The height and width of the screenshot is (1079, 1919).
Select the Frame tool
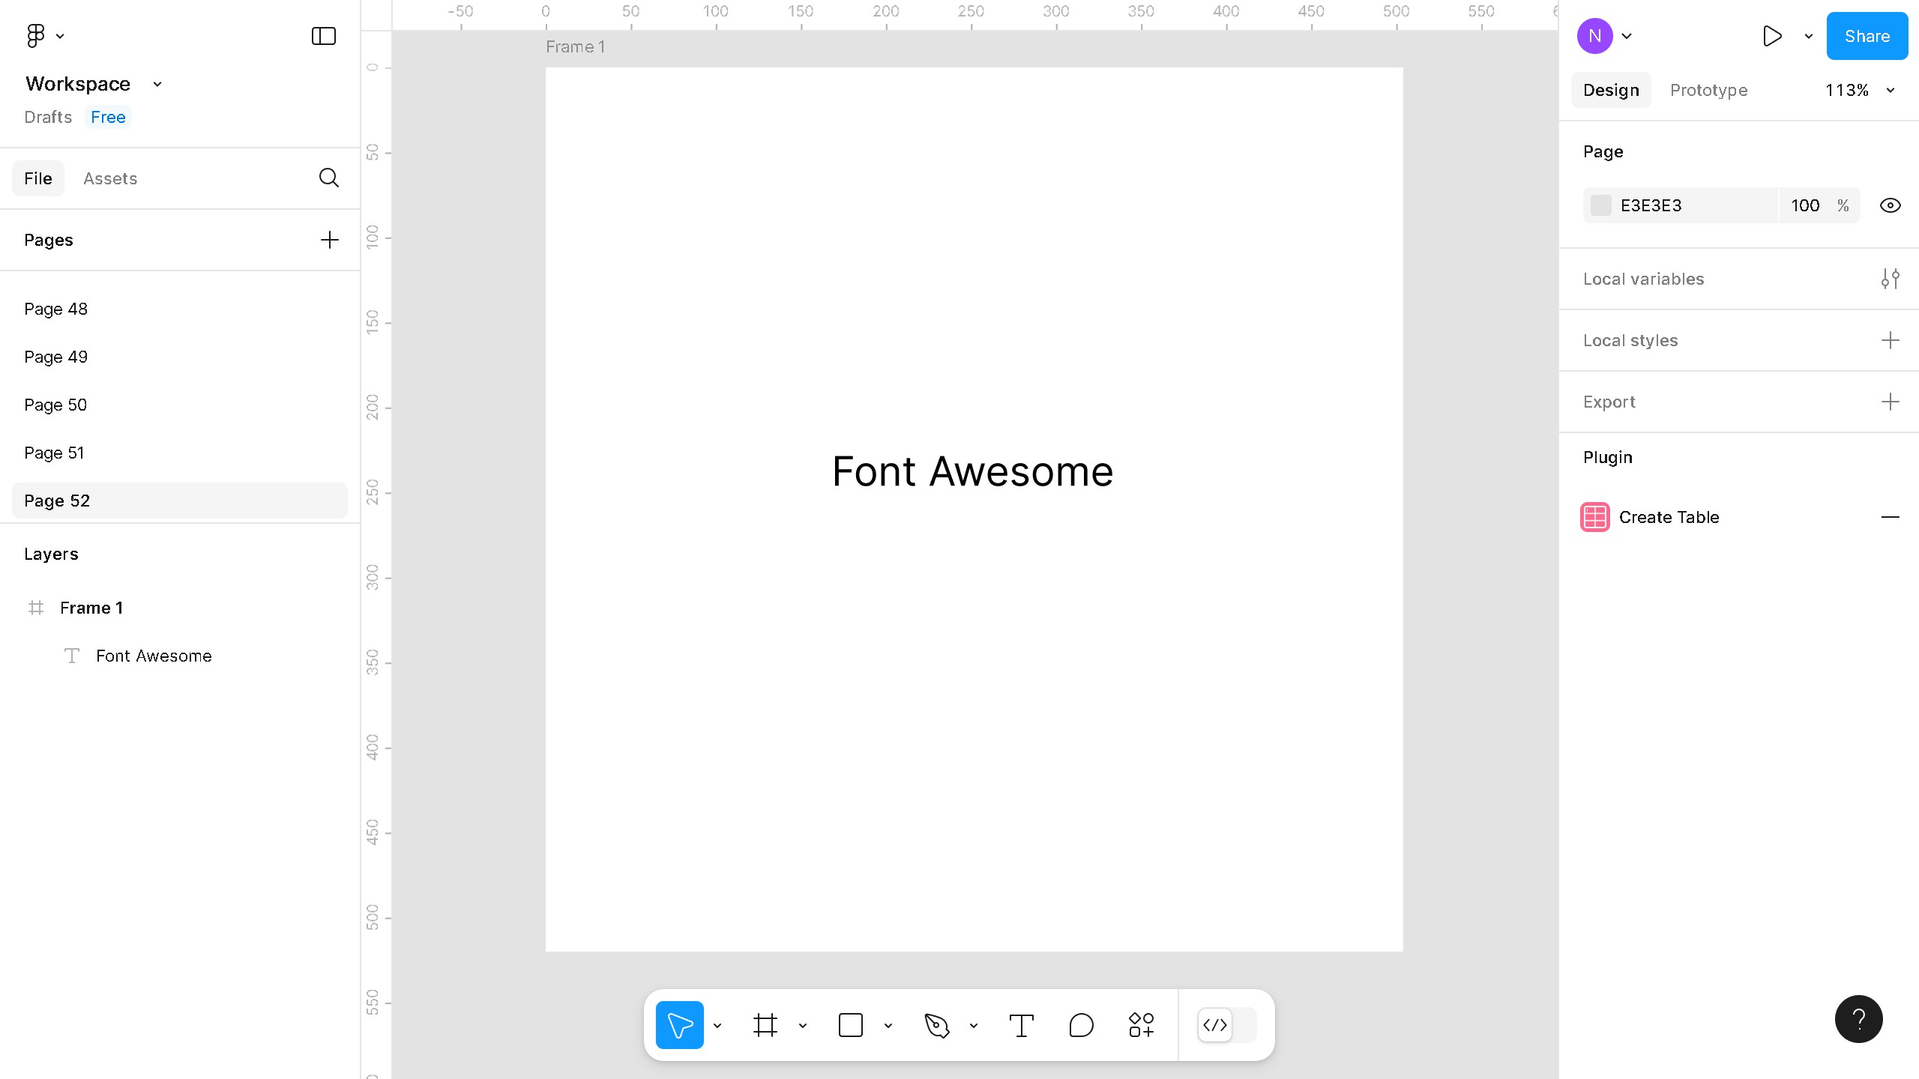(x=765, y=1024)
